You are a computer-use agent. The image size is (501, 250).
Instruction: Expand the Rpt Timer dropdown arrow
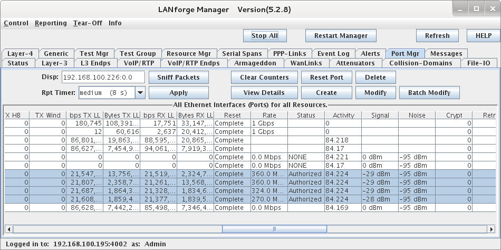(x=140, y=93)
